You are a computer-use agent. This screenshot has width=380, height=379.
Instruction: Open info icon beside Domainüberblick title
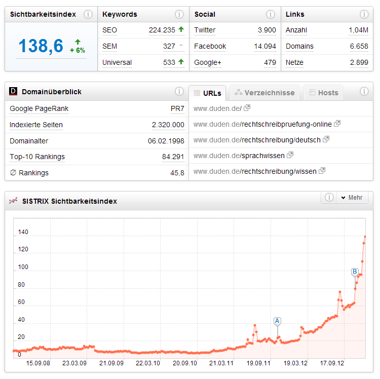(x=179, y=92)
